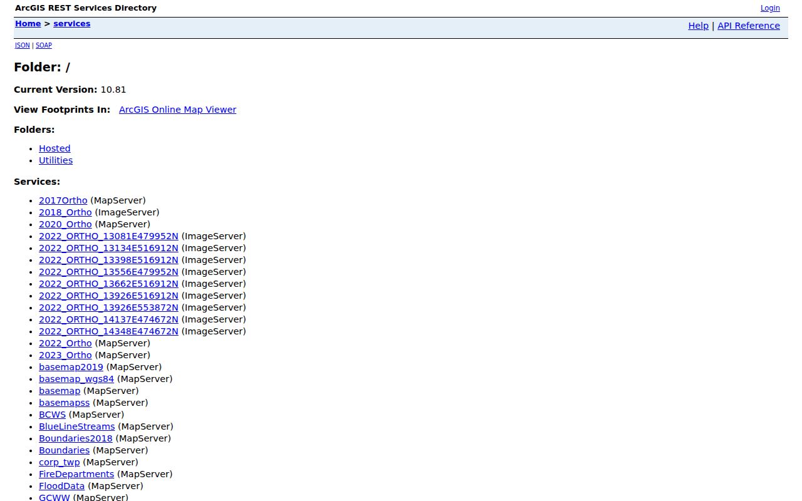
Task: Open 2022_ORTHO_13556E479952N service
Action: coord(108,272)
